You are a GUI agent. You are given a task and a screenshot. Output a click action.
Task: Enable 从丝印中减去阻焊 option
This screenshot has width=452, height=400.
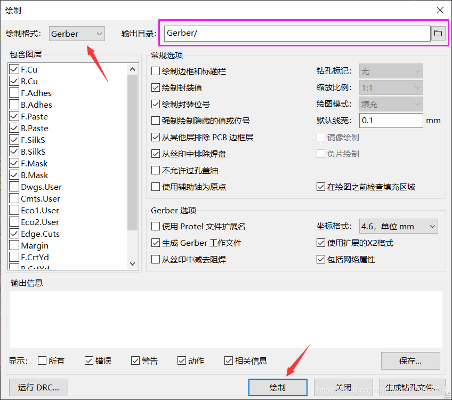[156, 260]
